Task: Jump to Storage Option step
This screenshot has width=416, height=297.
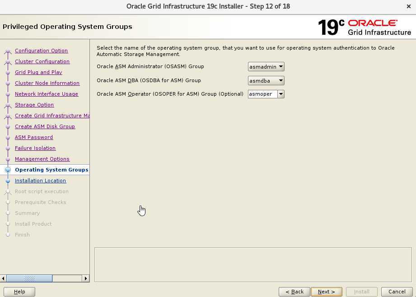Action: 34,105
